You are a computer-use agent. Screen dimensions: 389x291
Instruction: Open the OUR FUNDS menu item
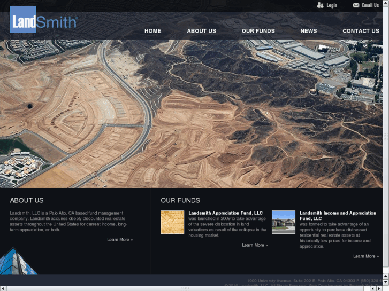pos(258,31)
